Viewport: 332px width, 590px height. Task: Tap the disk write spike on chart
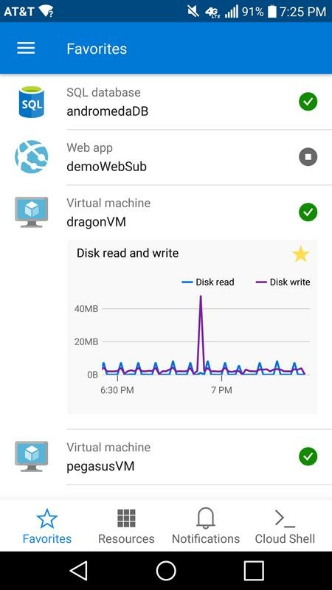201,301
